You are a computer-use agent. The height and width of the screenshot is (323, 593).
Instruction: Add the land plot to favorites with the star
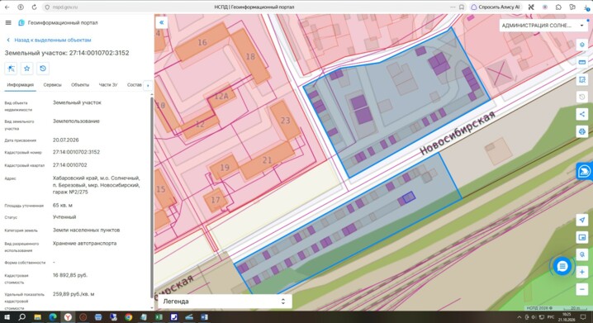point(27,69)
